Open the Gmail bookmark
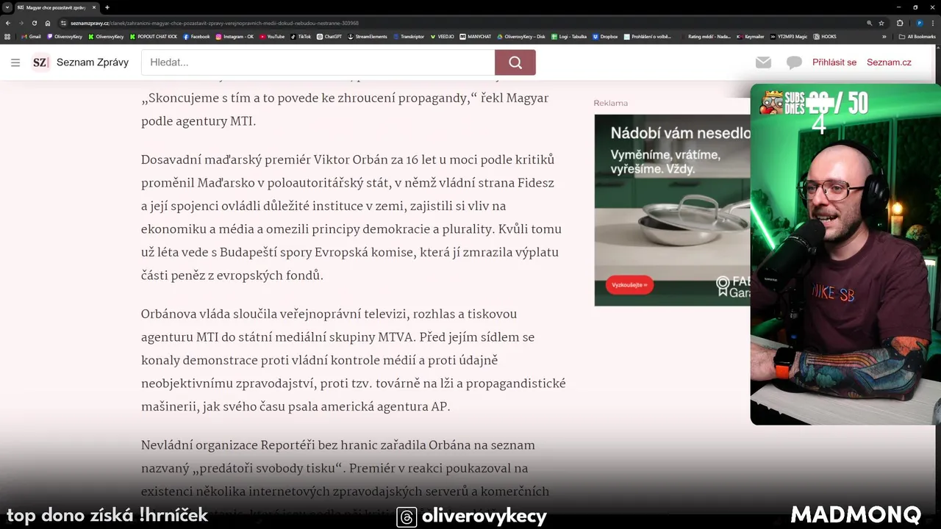Image resolution: width=941 pixels, height=529 pixels. pyautogui.click(x=31, y=36)
